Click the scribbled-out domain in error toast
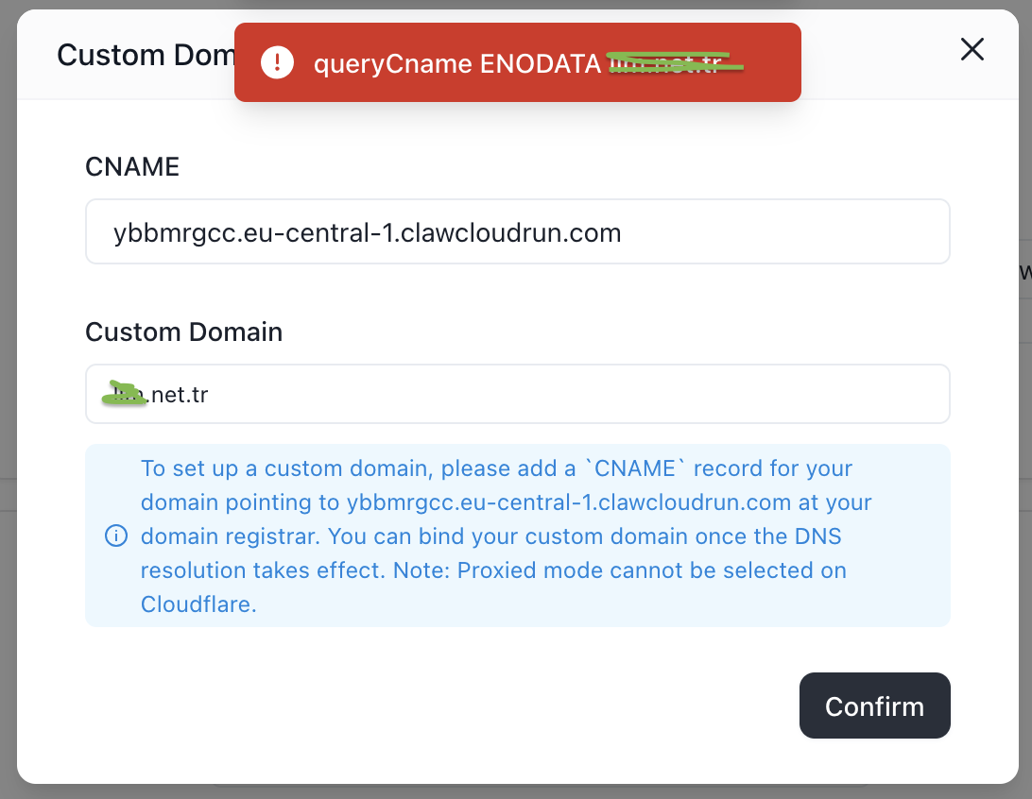Viewport: 1032px width, 799px height. click(x=675, y=63)
